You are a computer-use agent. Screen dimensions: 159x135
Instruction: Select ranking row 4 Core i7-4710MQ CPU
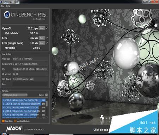(24, 111)
